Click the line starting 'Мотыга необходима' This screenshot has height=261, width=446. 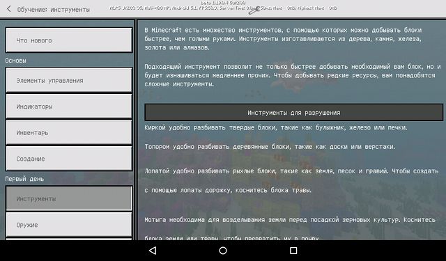[290, 219]
